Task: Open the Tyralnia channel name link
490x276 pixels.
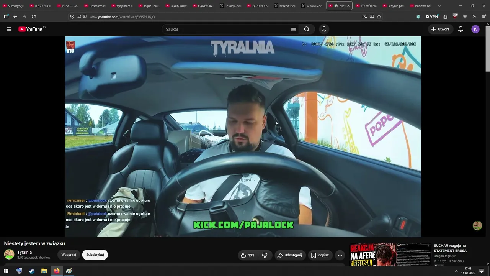Action: [x=24, y=252]
